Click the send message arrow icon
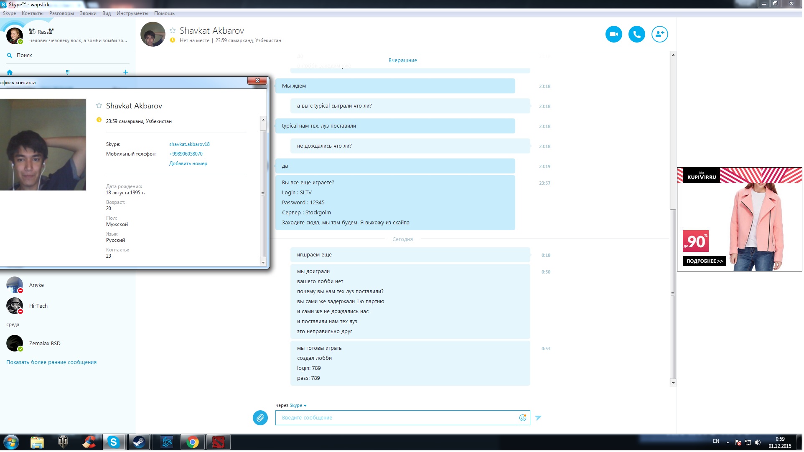The height and width of the screenshot is (452, 804). pyautogui.click(x=539, y=418)
